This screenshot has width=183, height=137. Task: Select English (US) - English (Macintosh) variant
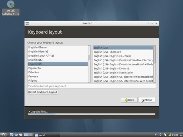click(x=123, y=73)
